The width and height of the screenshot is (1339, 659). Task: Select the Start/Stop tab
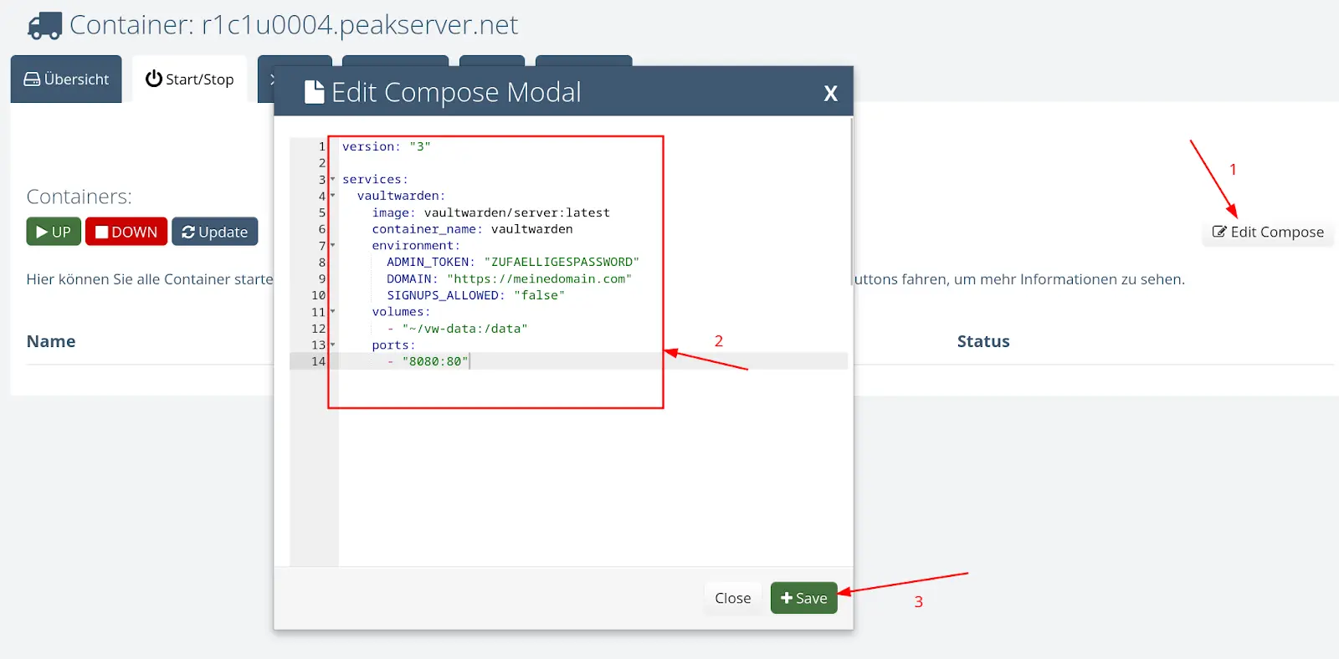pos(189,79)
